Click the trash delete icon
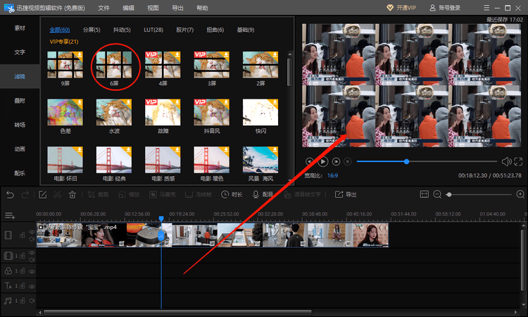This screenshot has width=528, height=317. tap(73, 194)
